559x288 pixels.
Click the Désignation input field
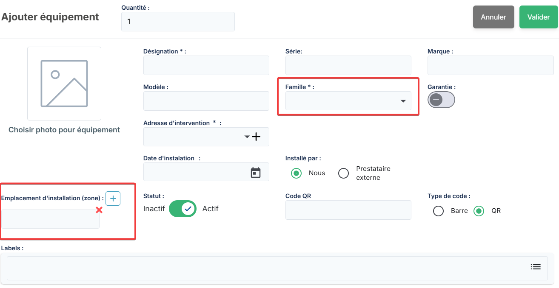point(206,65)
